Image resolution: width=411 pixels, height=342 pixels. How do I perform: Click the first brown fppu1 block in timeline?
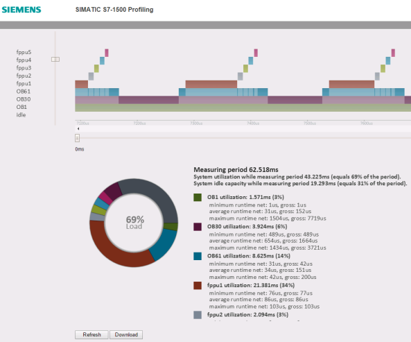point(82,84)
